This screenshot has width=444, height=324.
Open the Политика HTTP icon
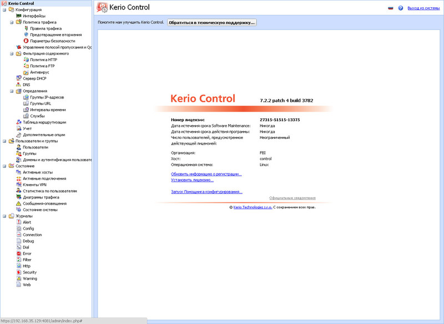(26, 59)
